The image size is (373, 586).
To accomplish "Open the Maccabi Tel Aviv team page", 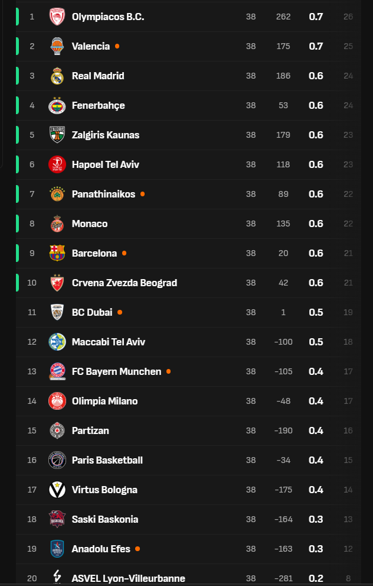I will coord(177,342).
